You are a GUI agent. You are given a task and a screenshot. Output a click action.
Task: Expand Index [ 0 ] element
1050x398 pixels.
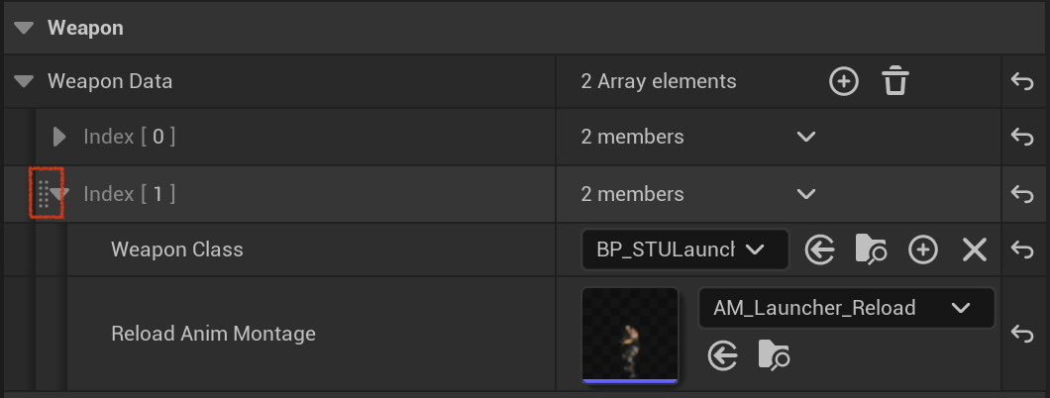(59, 138)
